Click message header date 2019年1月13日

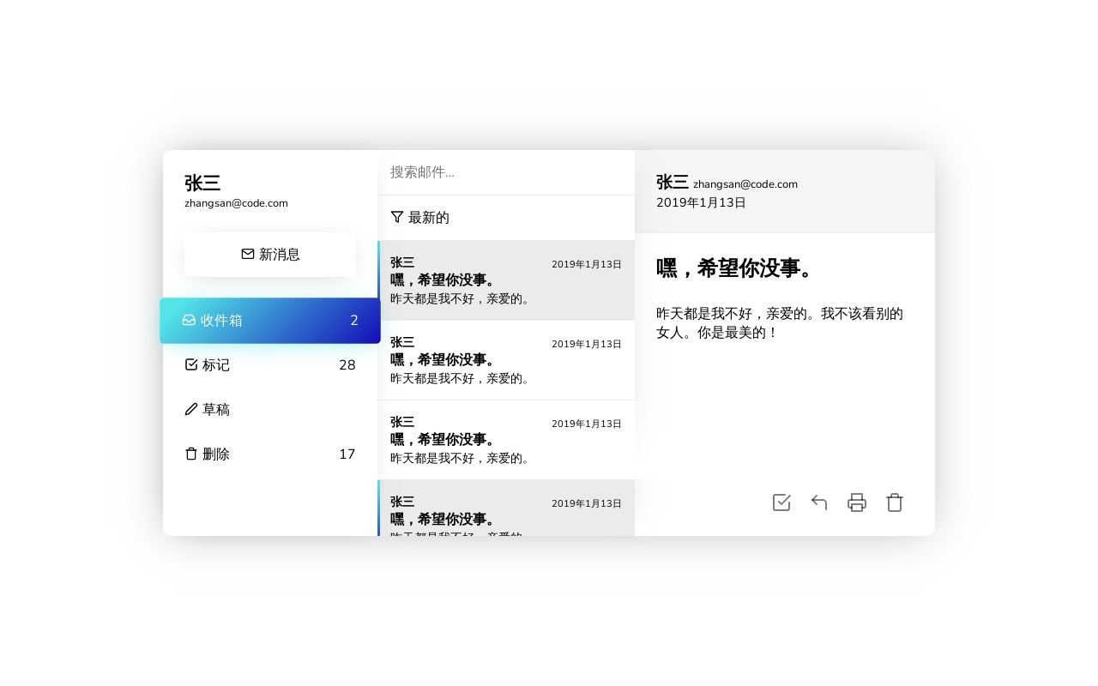[x=701, y=203]
